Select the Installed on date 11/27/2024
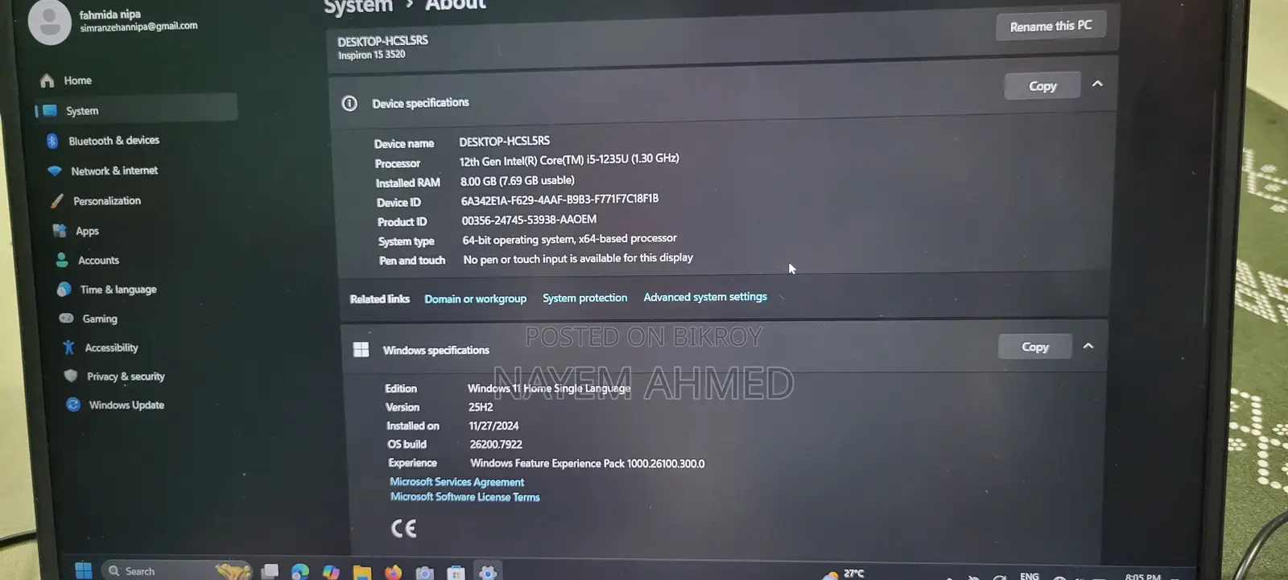1288x580 pixels. point(493,426)
